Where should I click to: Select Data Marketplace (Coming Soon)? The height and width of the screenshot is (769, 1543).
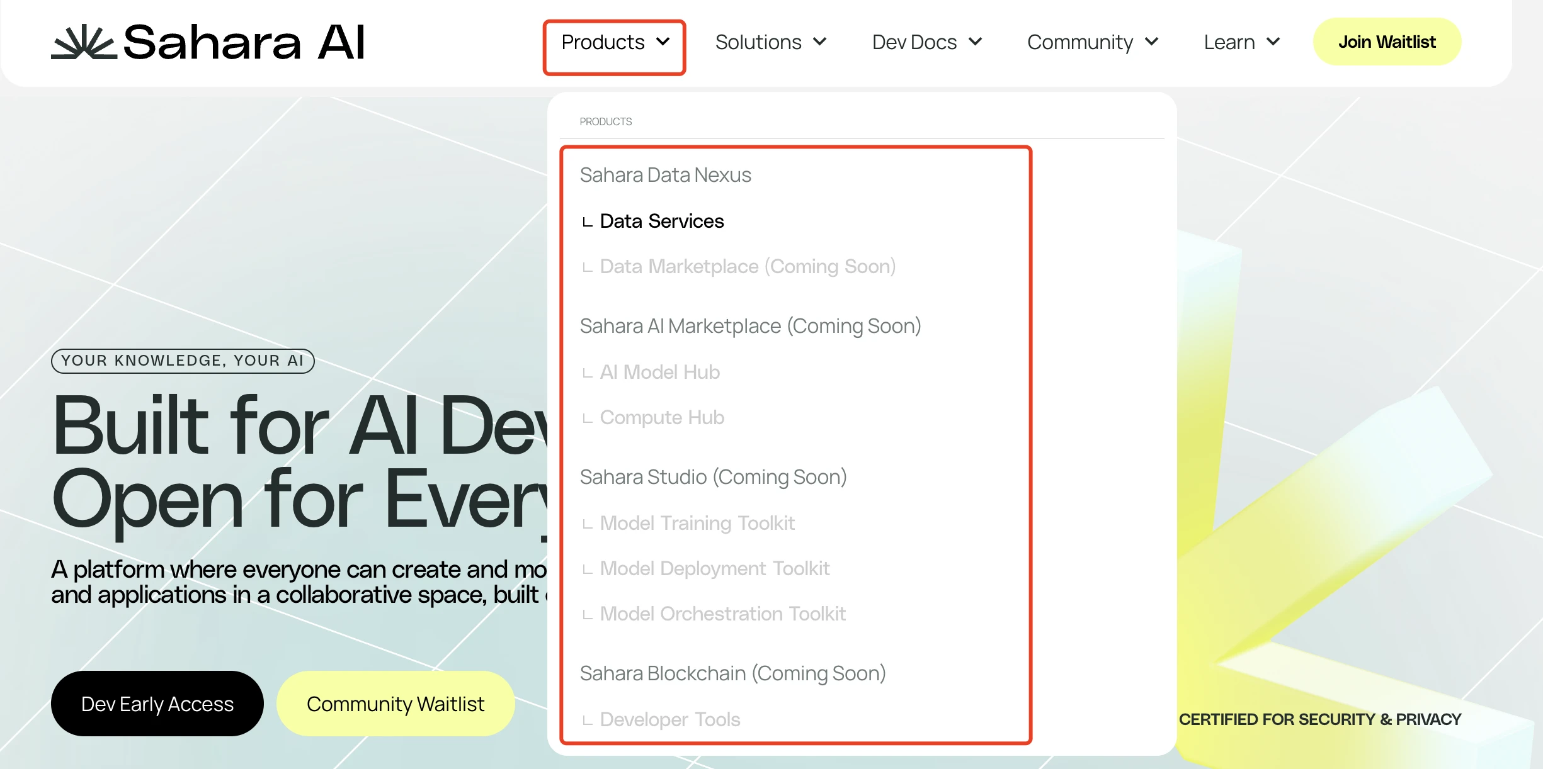pyautogui.click(x=748, y=266)
